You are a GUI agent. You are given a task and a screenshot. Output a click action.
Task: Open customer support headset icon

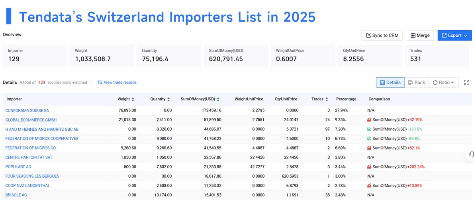tap(471, 155)
